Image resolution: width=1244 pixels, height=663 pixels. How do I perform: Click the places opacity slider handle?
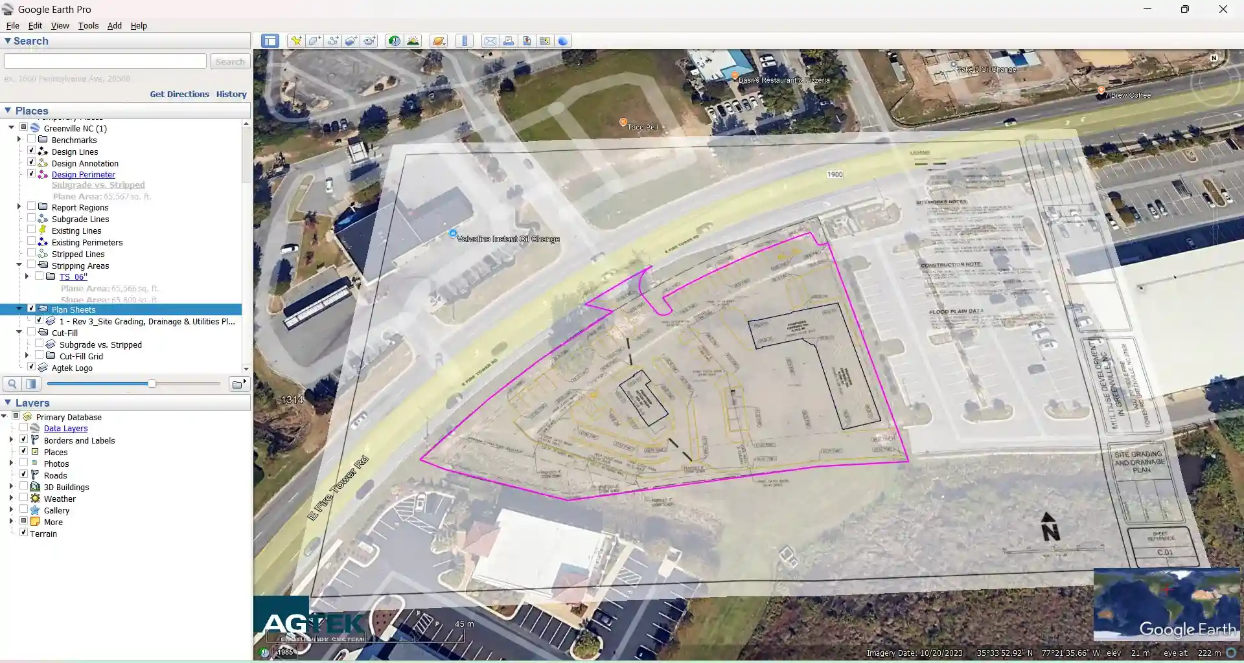tap(152, 384)
